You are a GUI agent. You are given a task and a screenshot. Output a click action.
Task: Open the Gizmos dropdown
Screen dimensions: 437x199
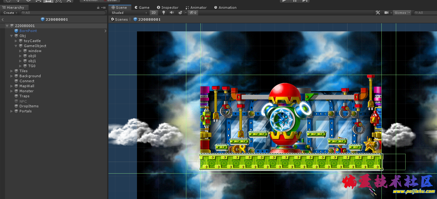402,13
